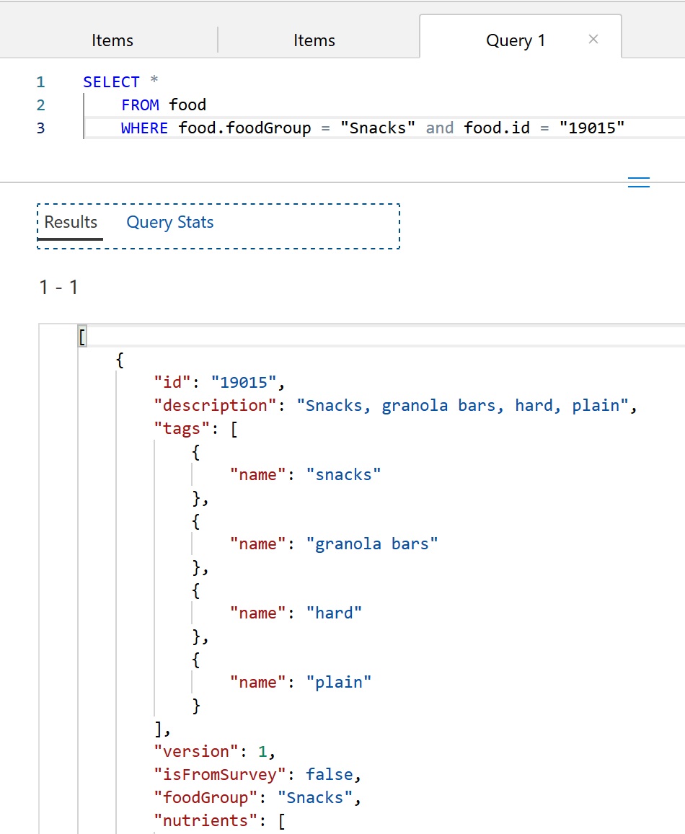
Task: Open the second Items tab
Action: coord(314,40)
